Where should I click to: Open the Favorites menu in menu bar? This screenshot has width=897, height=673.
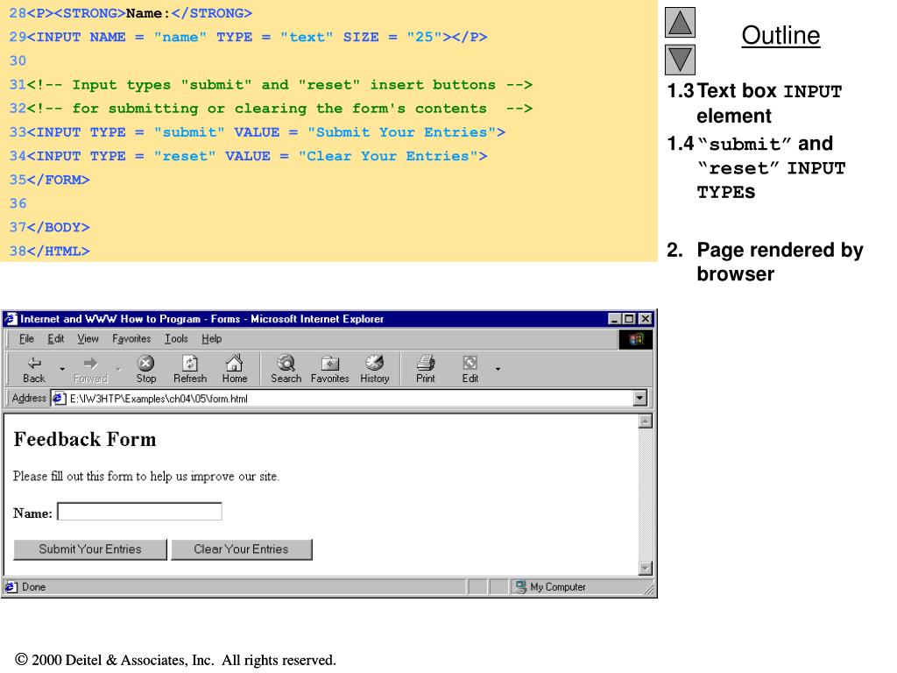(131, 339)
